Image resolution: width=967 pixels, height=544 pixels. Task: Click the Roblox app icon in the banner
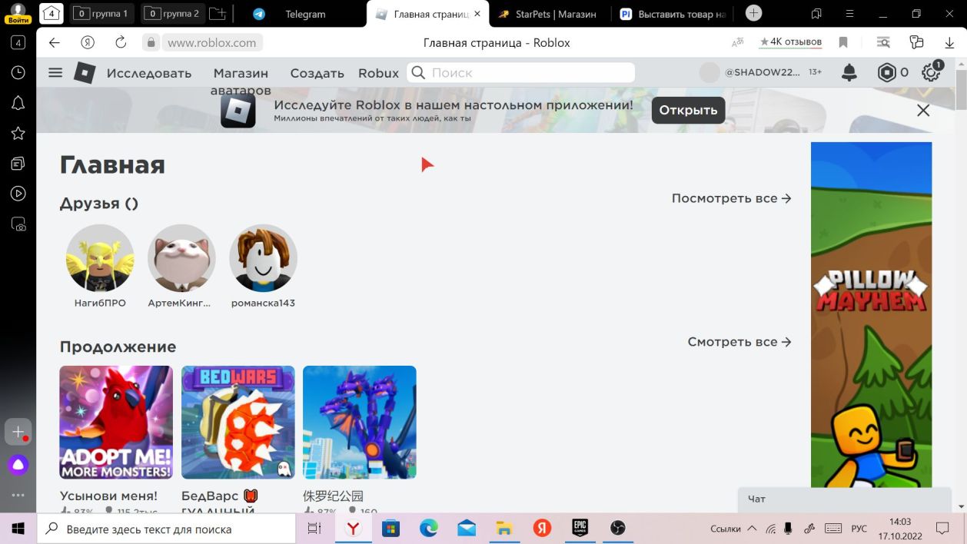[x=238, y=110]
